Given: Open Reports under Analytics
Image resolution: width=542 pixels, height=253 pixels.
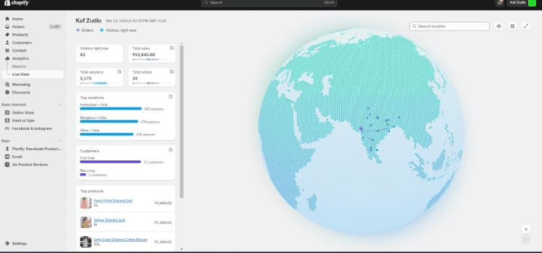Looking at the screenshot, I should pyautogui.click(x=19, y=66).
